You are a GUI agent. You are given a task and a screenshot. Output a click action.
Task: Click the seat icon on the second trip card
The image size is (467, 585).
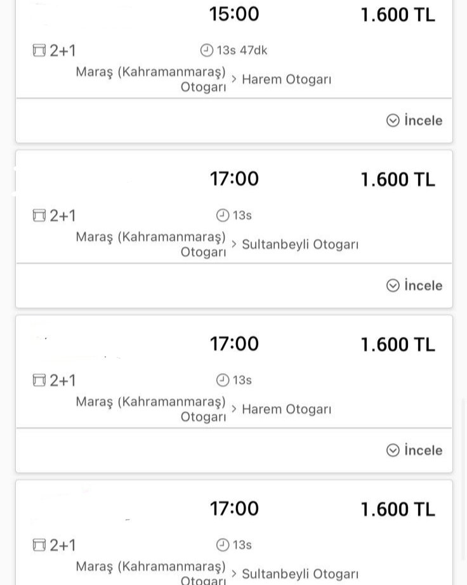[39, 216]
